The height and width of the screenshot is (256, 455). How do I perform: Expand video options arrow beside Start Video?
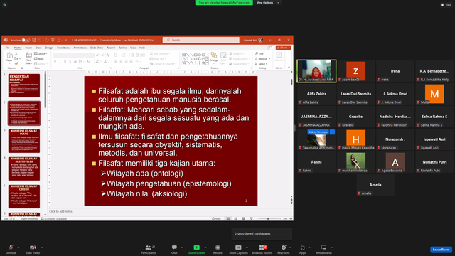pos(41,247)
